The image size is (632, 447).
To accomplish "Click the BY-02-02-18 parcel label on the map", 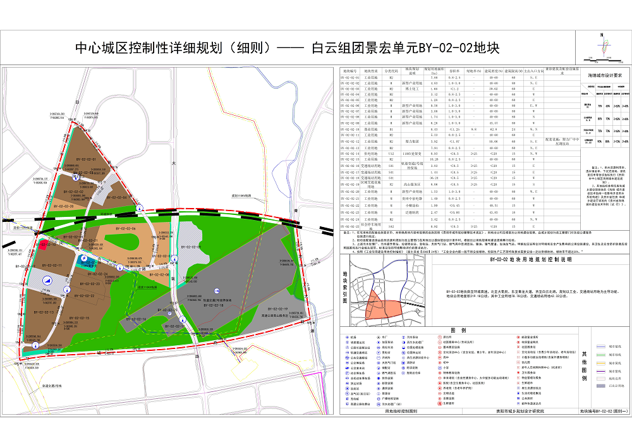I will (x=214, y=306).
